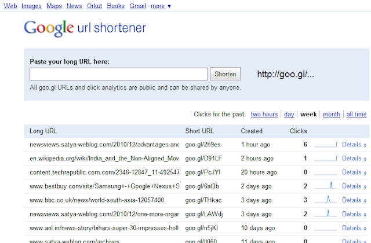
Task: Open Details for goo.gl/n5jKI
Action: tap(354, 228)
